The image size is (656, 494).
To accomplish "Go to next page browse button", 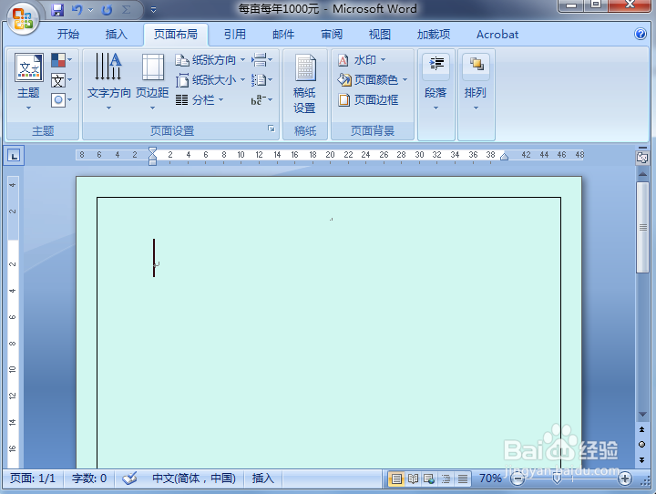I will (x=641, y=459).
